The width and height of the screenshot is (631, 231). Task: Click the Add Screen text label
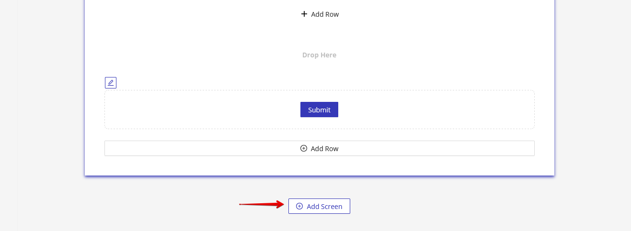[324, 207]
